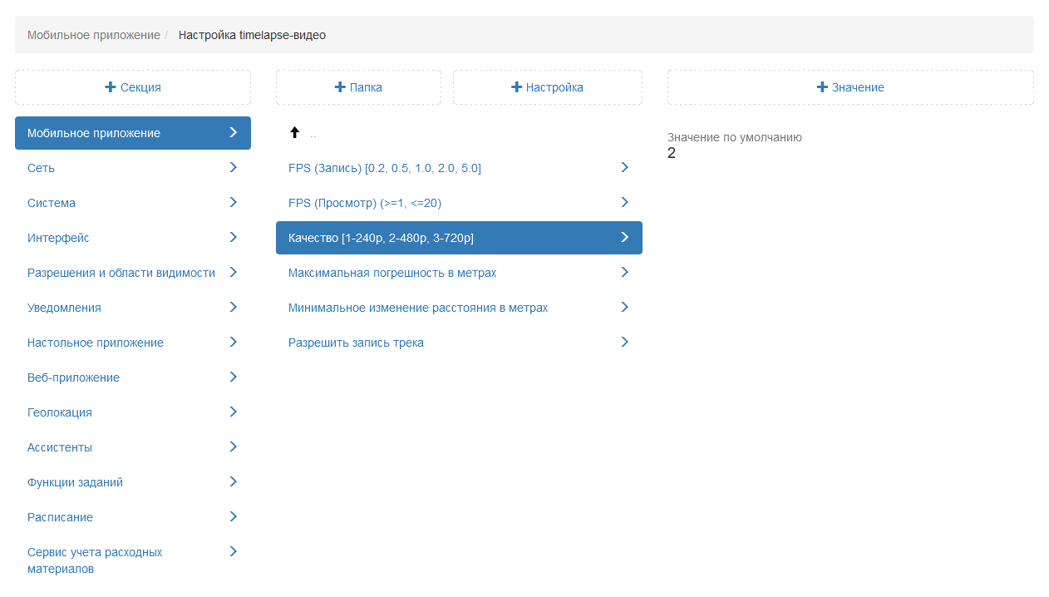Select the Интерфейс section
The image size is (1049, 597).
[58, 238]
